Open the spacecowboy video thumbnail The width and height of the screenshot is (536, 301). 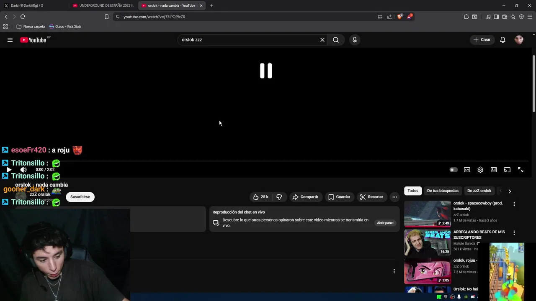pos(428,214)
